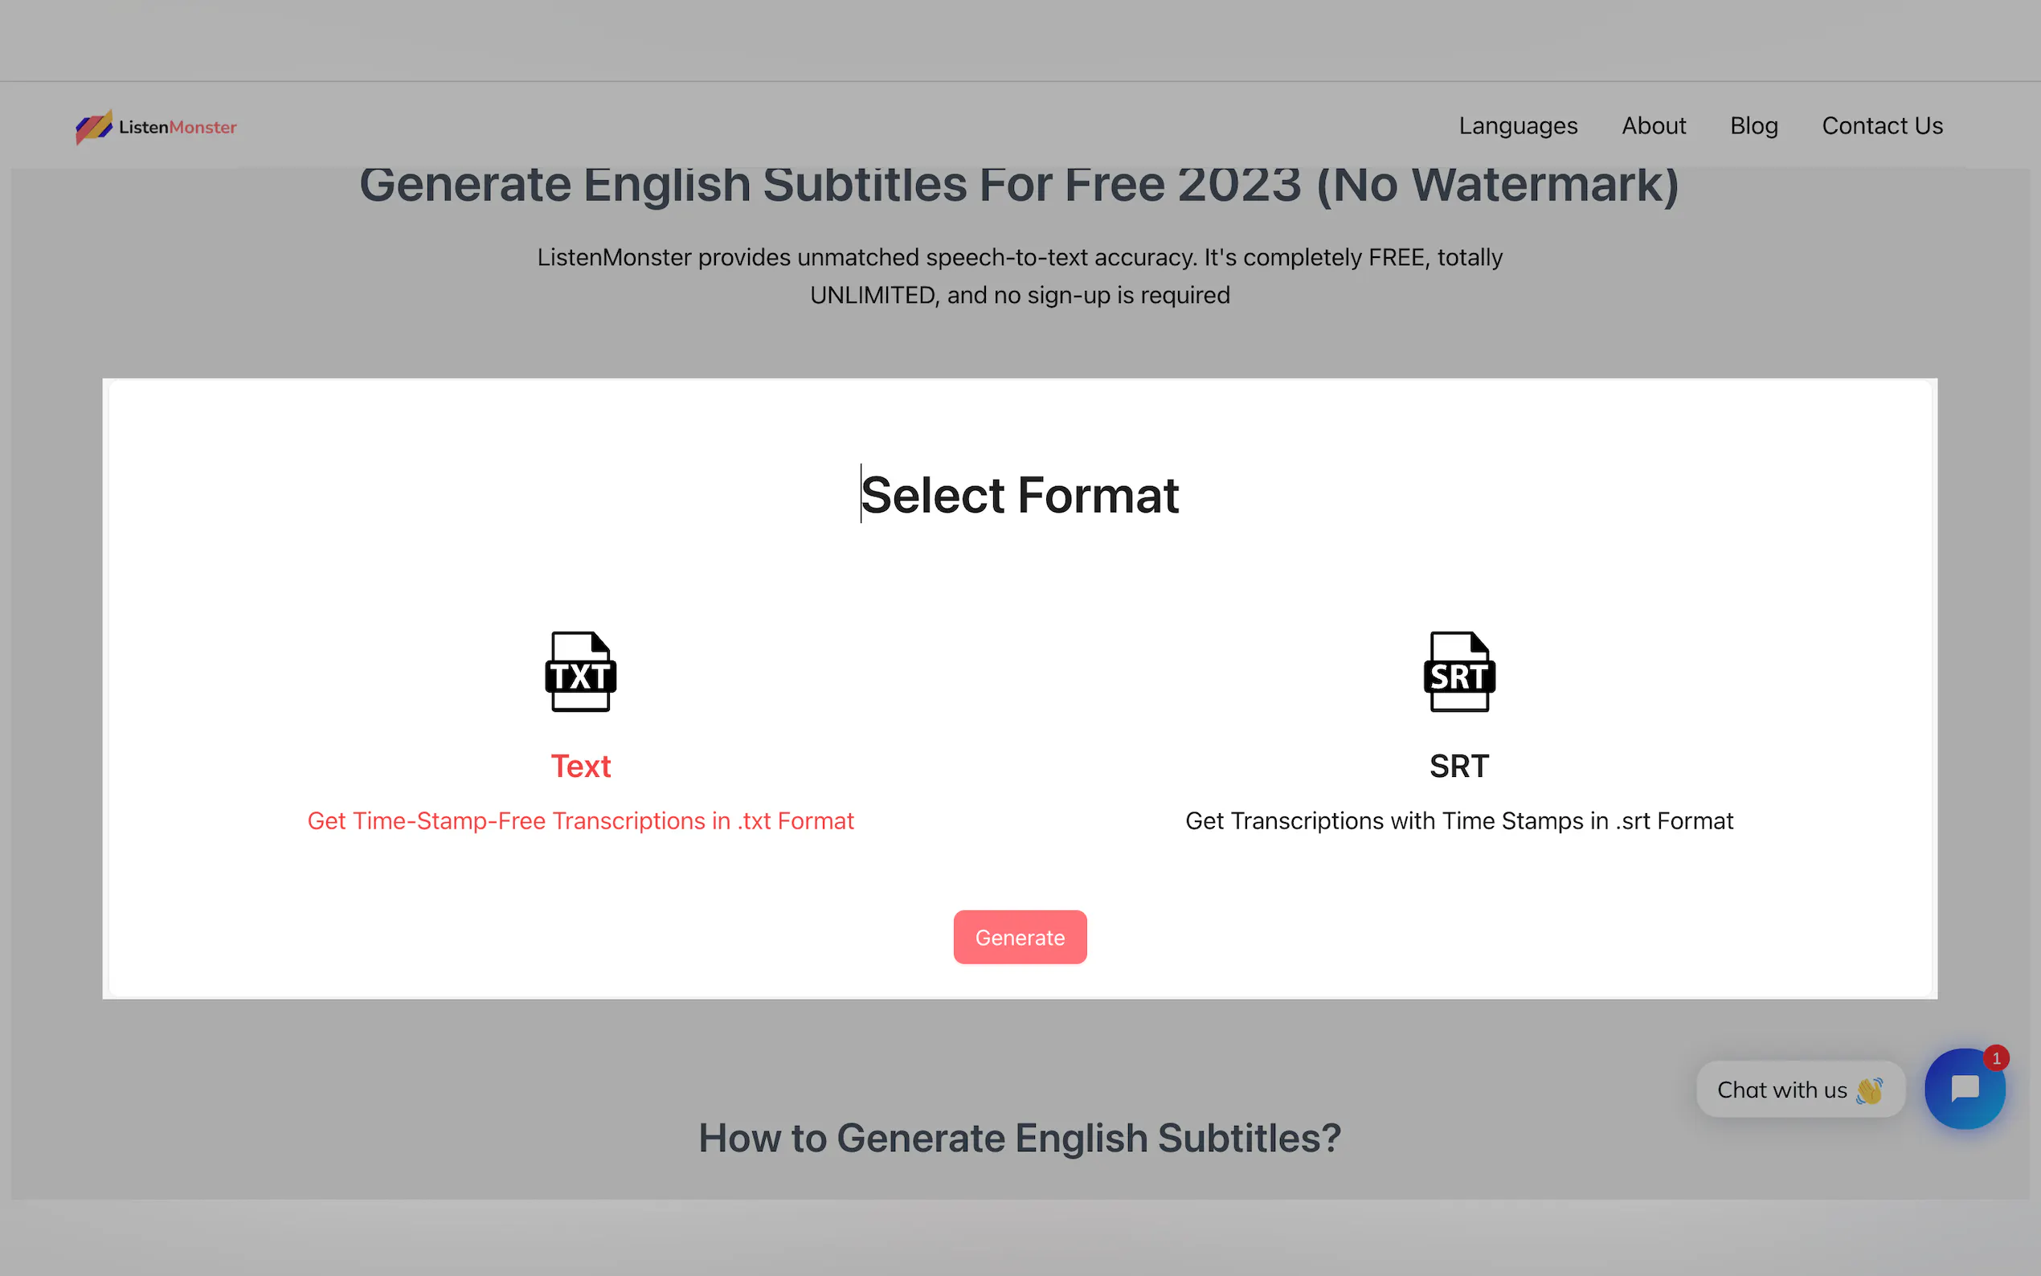Screen dimensions: 2041x1276
Task: Click the red chat notification badge
Action: pyautogui.click(x=1995, y=1058)
